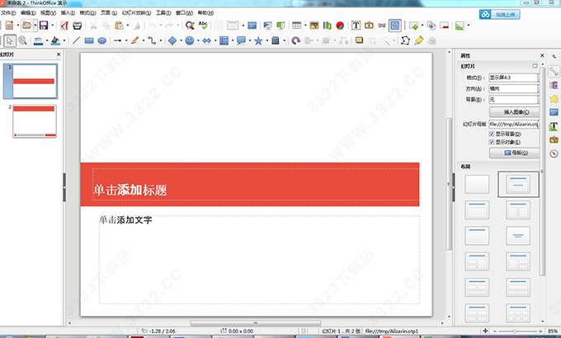Select slide 2 thumbnail

click(35, 121)
